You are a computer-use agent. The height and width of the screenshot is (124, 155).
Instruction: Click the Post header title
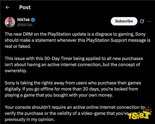tap(25, 7)
